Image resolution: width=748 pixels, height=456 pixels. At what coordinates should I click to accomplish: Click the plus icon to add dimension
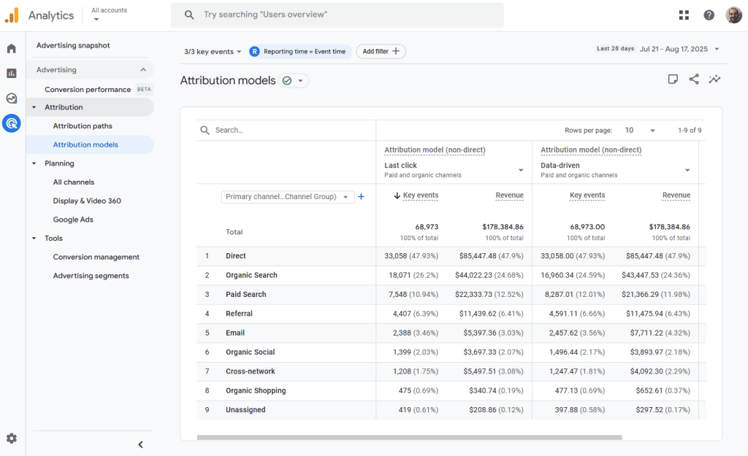361,196
